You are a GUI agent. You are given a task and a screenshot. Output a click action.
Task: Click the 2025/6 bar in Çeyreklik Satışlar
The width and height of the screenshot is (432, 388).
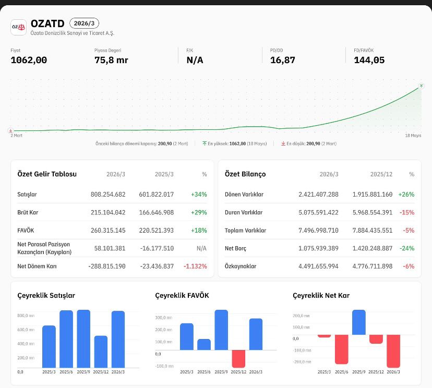pyautogui.click(x=66, y=339)
